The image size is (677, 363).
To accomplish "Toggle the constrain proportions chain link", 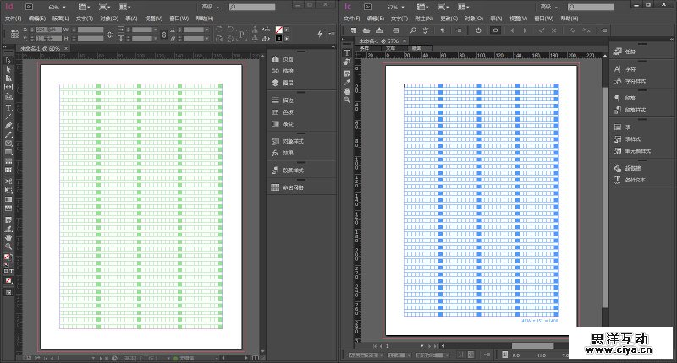I will tap(163, 35).
